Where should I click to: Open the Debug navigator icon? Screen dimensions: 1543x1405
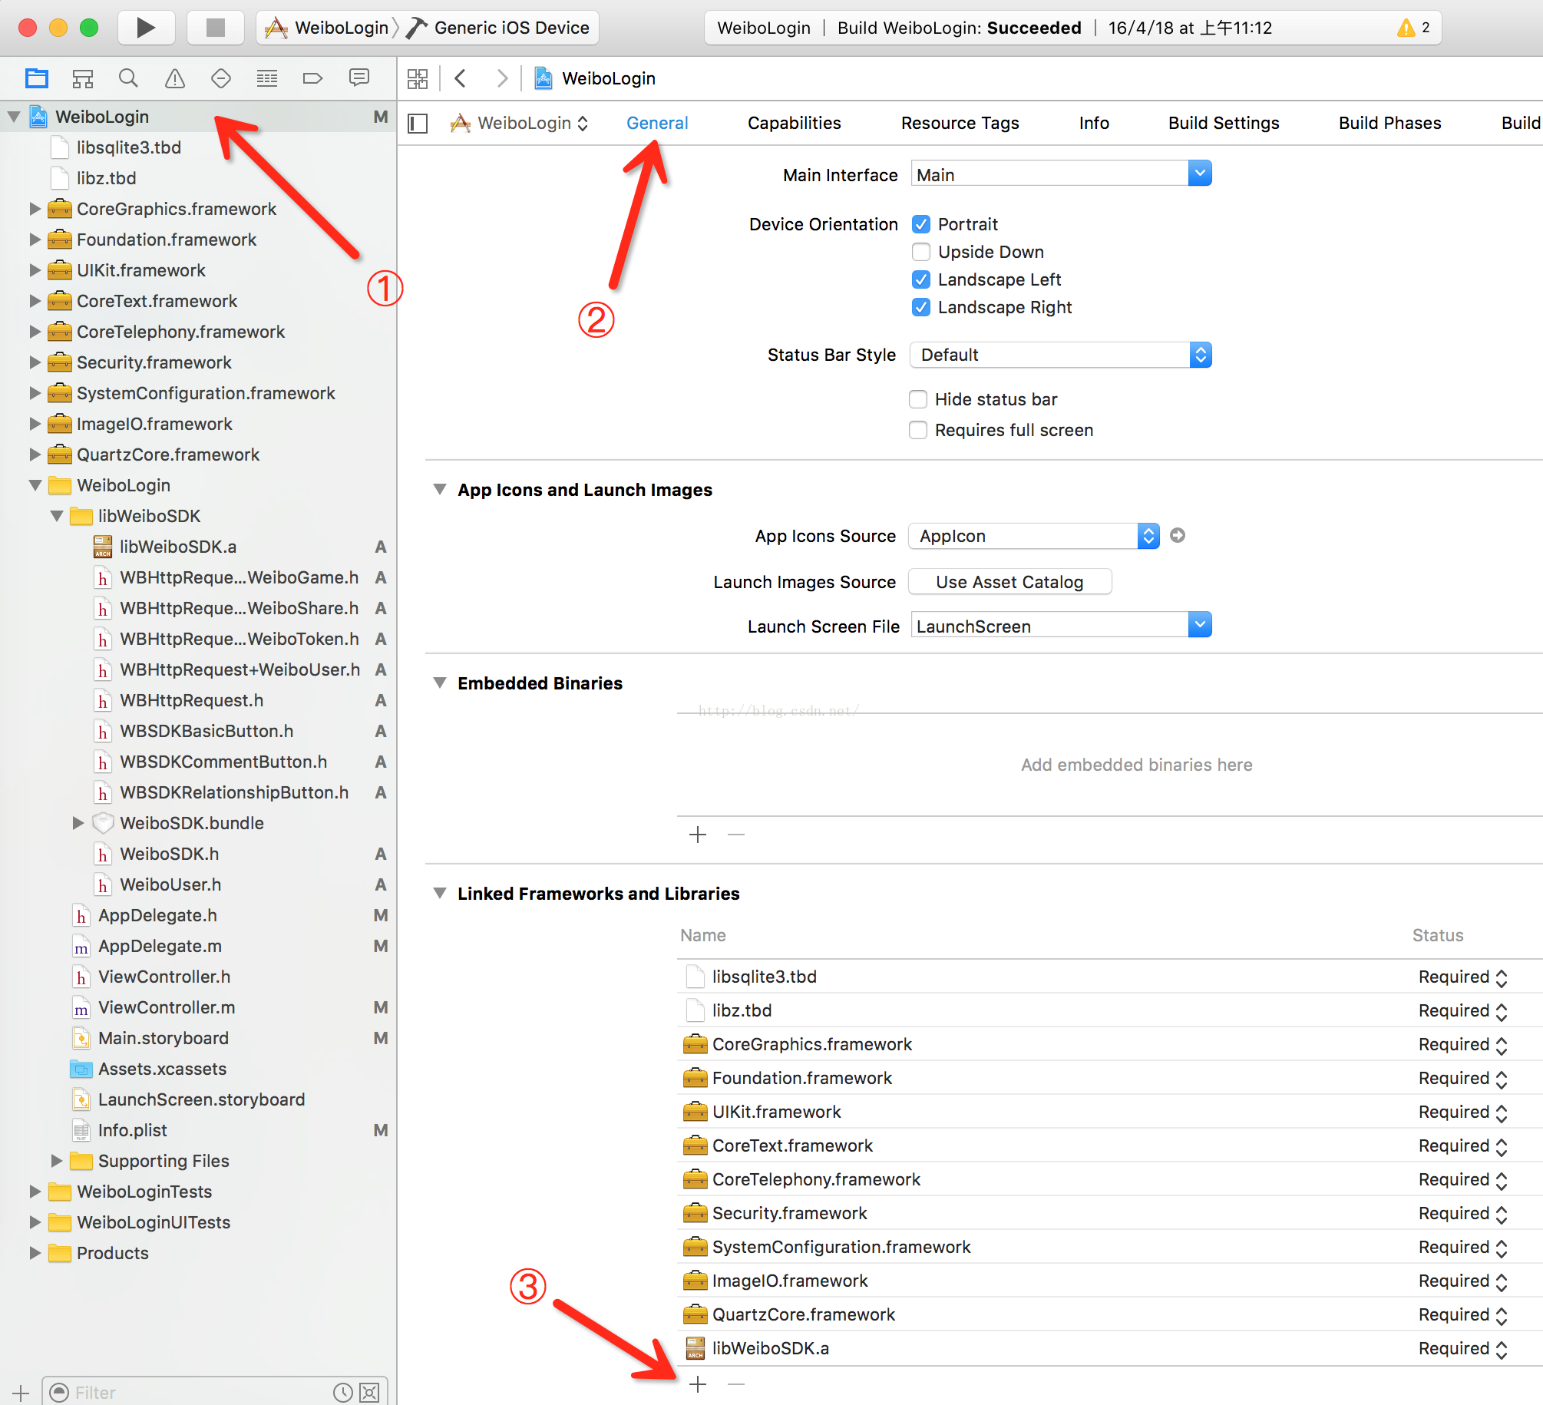267,78
